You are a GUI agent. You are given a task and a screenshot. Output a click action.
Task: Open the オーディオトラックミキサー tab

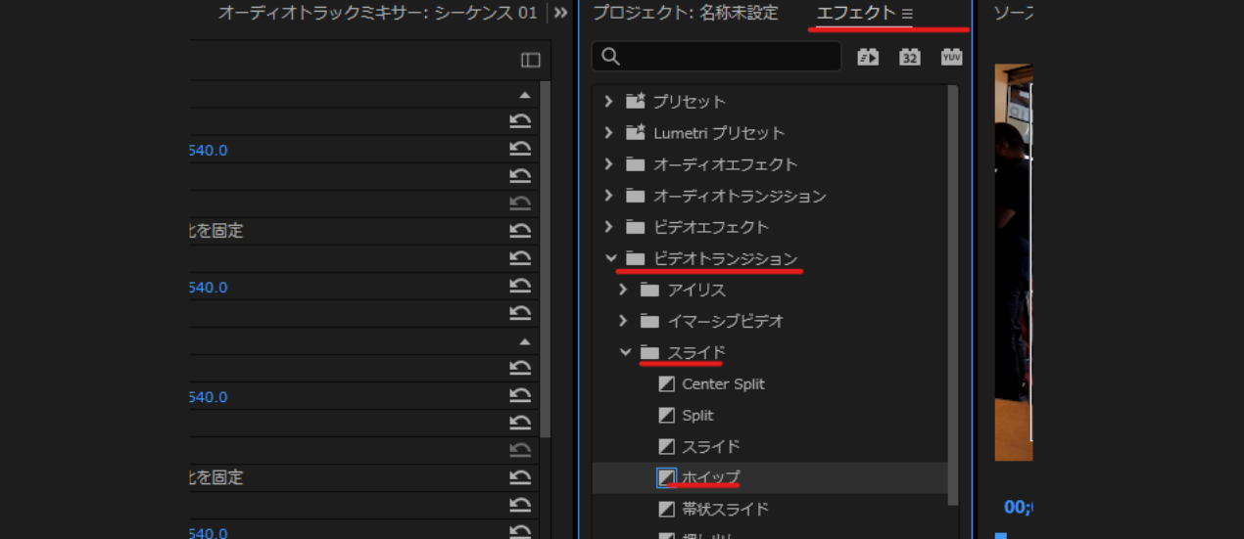pos(377,13)
